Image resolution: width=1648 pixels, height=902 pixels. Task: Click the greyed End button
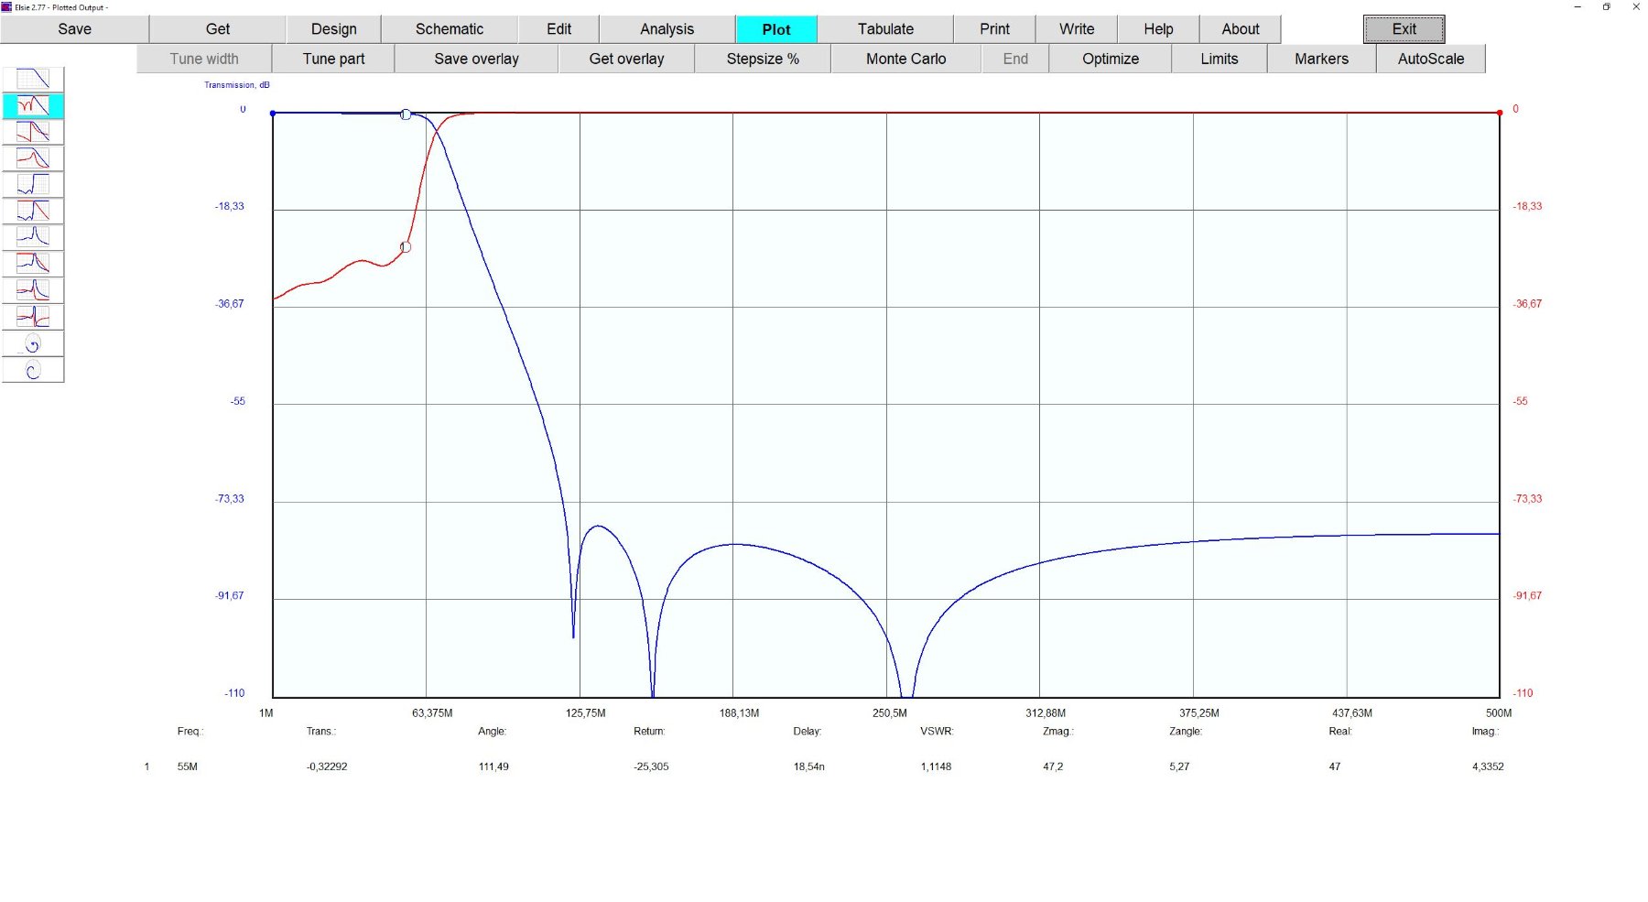[x=1015, y=59]
